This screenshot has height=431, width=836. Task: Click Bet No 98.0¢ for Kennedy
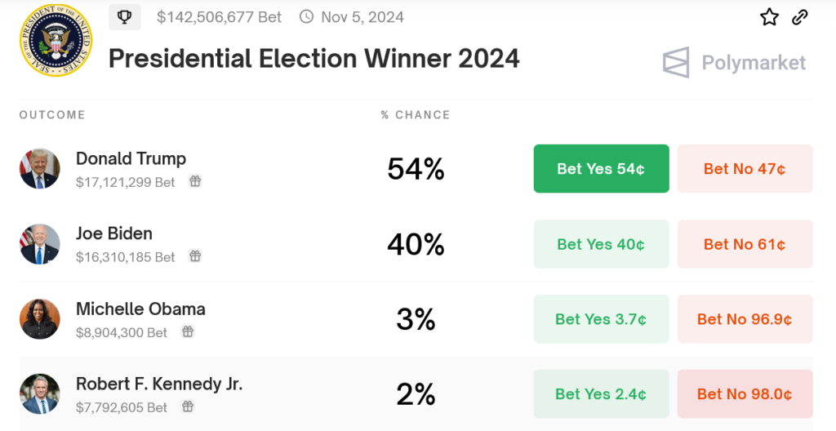745,393
